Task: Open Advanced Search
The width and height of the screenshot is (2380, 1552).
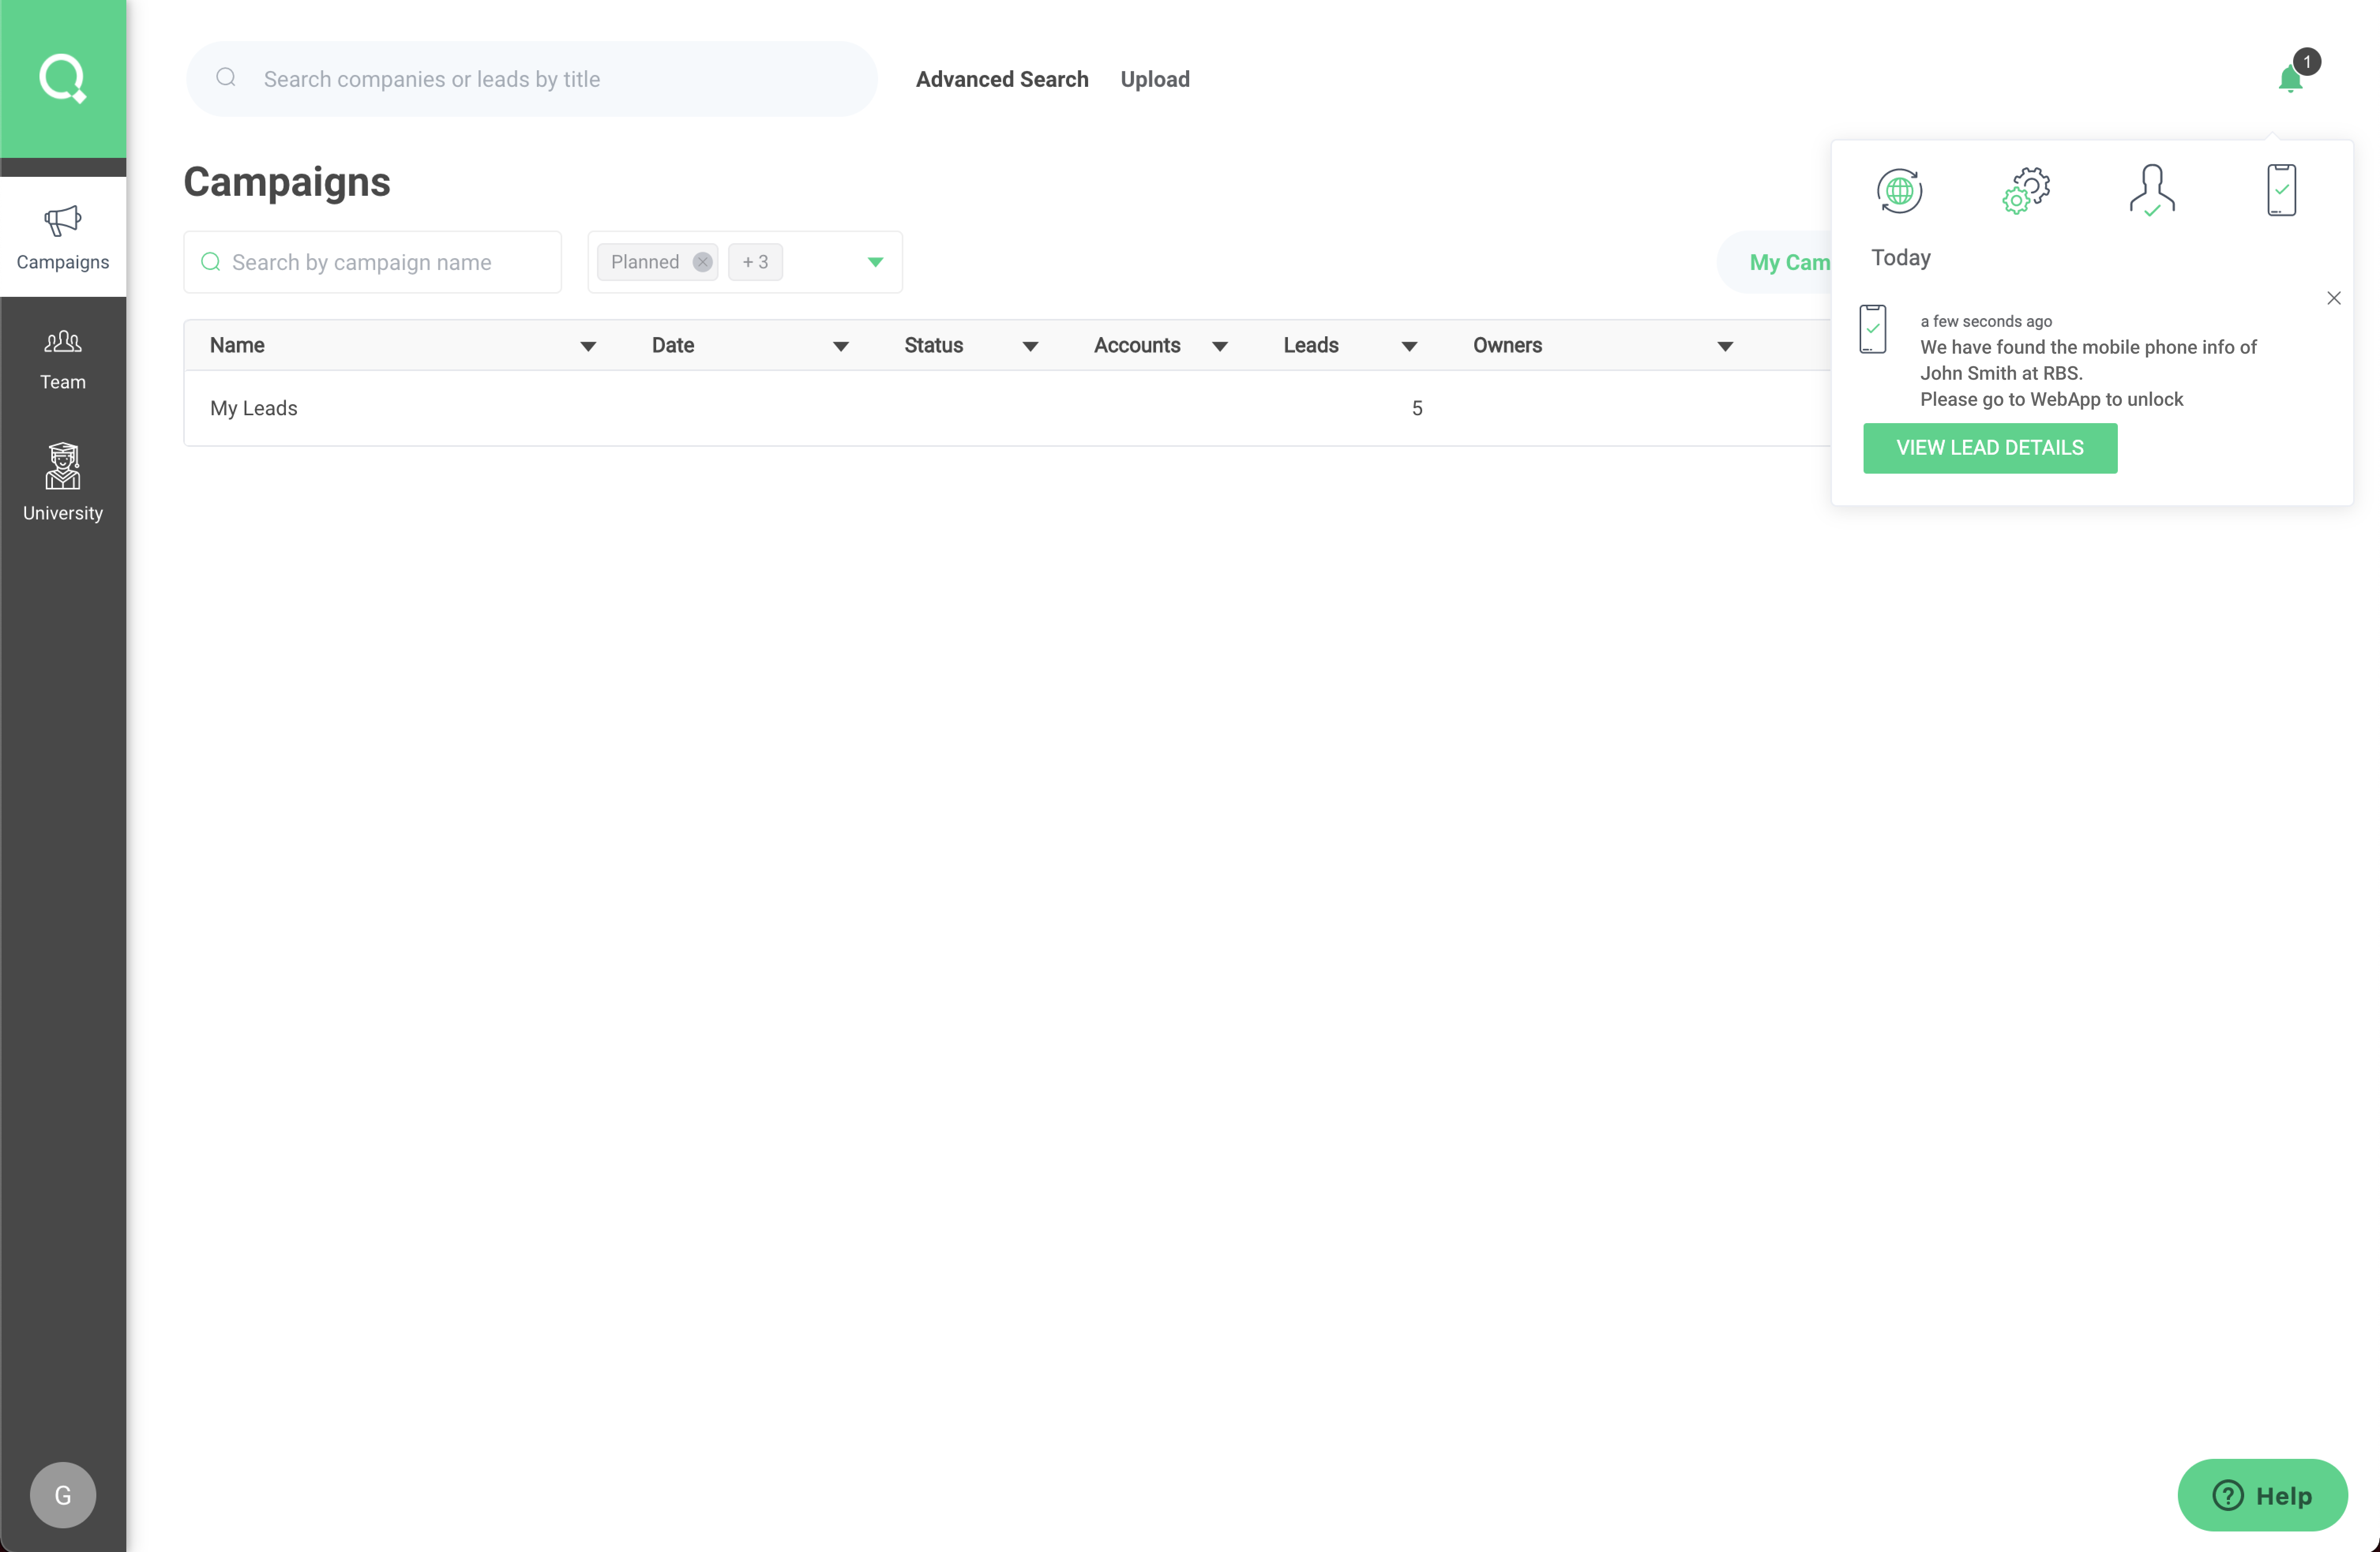Action: tap(1002, 79)
